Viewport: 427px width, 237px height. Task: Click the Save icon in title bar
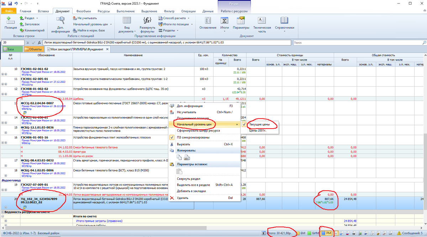coord(9,3)
